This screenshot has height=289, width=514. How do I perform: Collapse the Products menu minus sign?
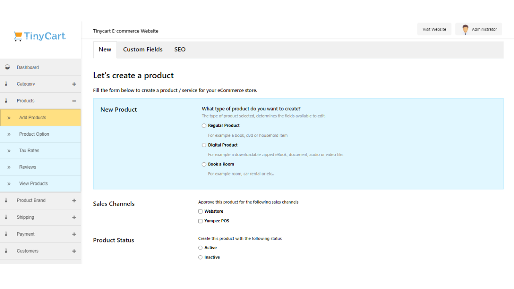pos(74,101)
